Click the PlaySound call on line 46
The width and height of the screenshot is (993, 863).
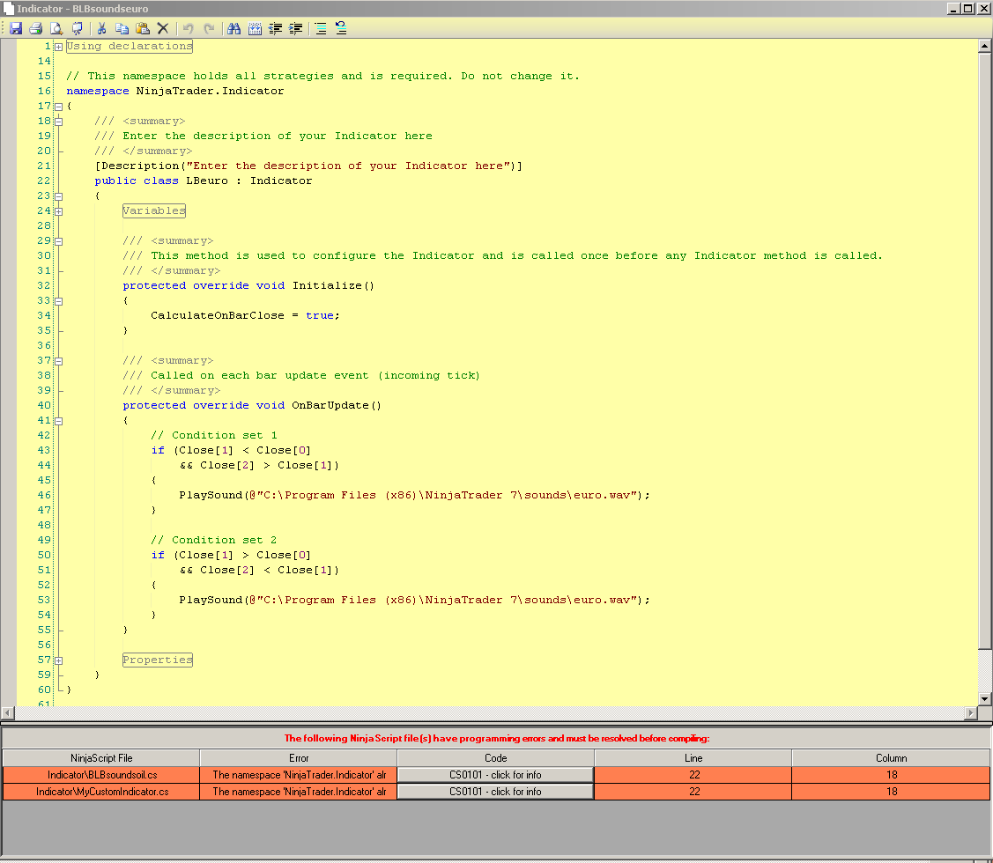414,495
